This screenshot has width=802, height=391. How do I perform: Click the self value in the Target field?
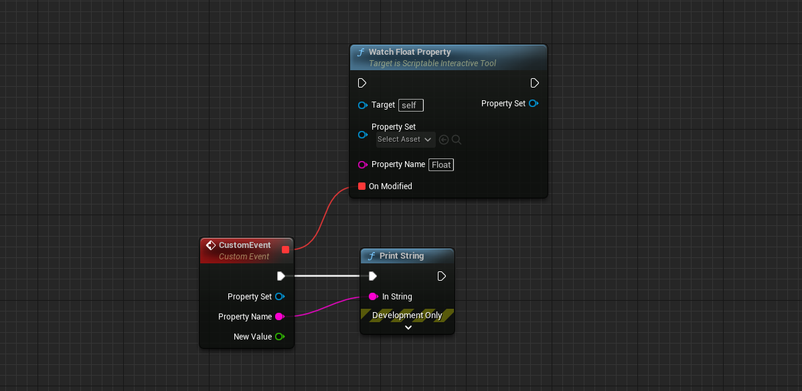click(410, 105)
